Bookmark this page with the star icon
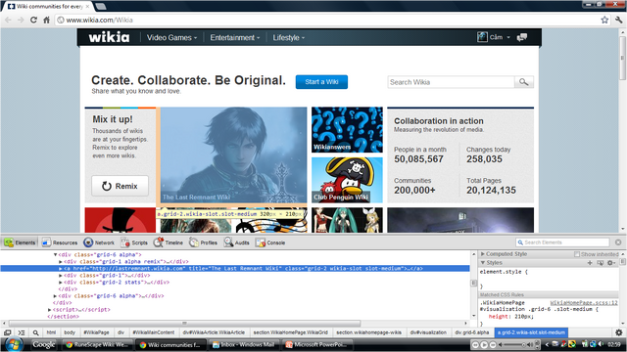The height and width of the screenshot is (352, 627). coord(604,20)
